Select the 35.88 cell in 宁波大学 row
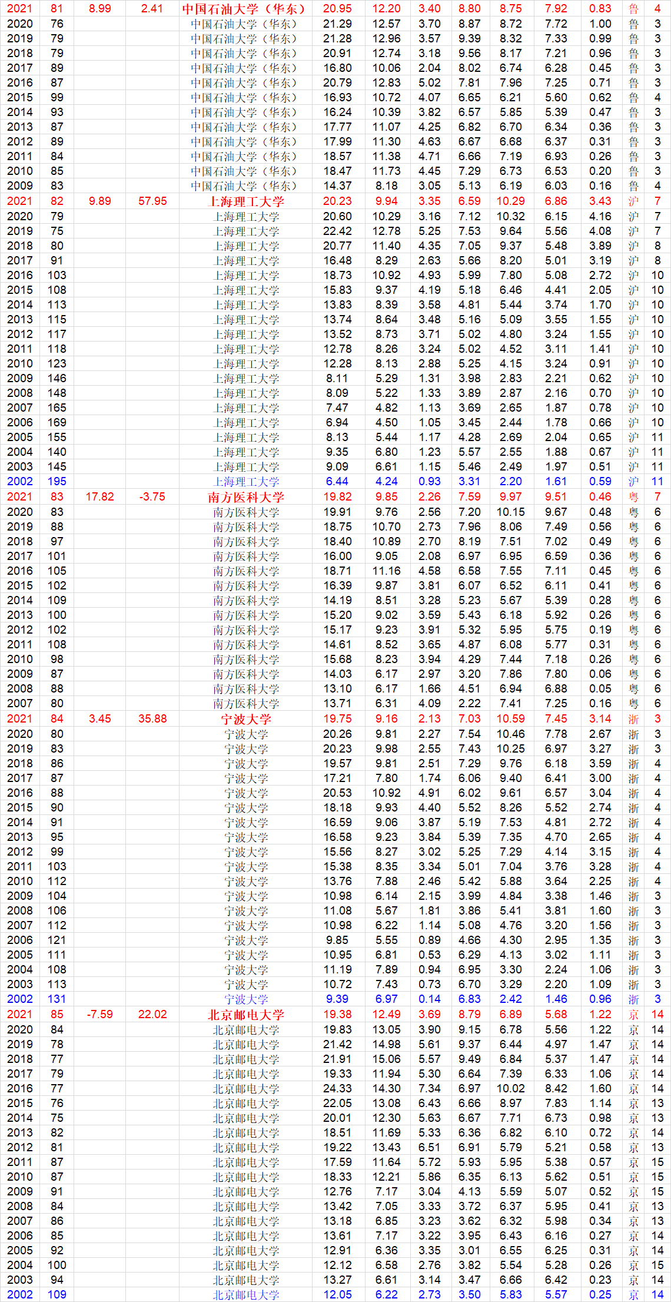Viewport: 671px width, 1302px height. click(152, 719)
